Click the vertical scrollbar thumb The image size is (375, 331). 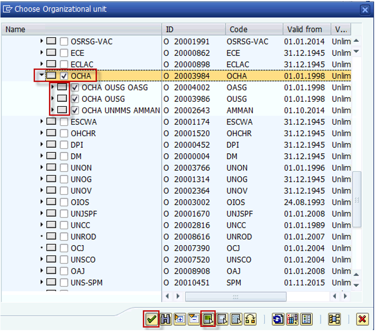[x=356, y=200]
